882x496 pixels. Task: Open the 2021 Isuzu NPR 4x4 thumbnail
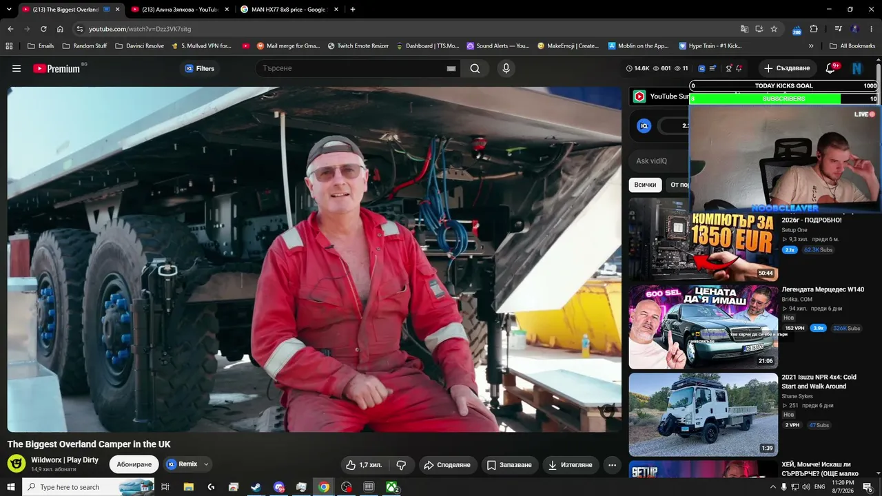(x=704, y=415)
